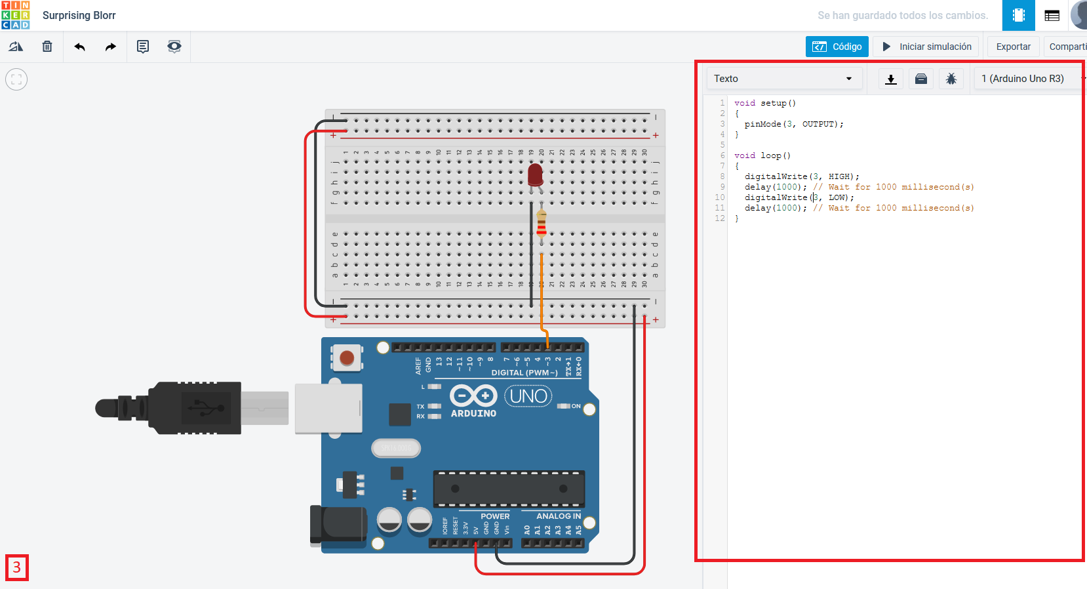Select the USB cable connector

(191, 408)
